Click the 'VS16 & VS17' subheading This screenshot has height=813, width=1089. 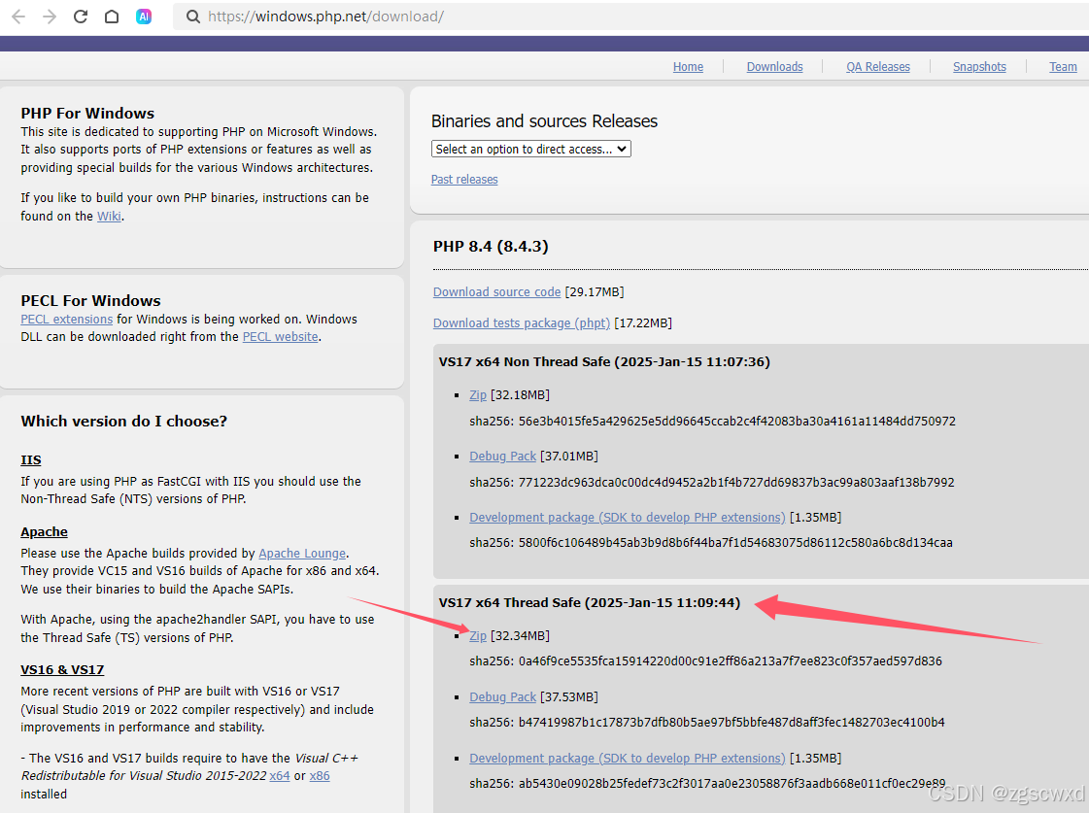[x=62, y=670]
